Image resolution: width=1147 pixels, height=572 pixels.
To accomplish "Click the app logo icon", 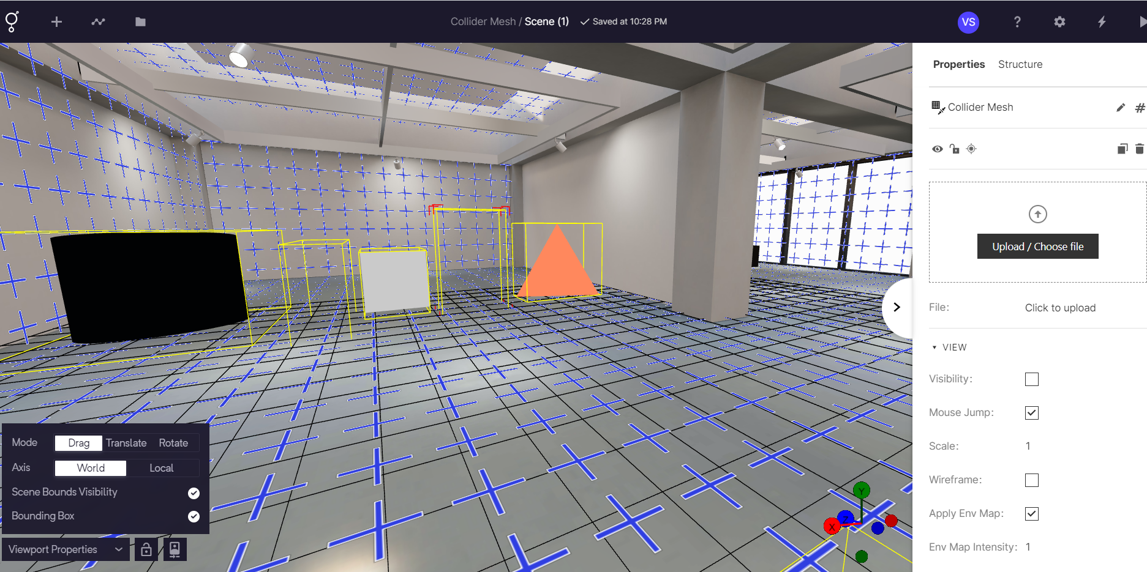I will (12, 21).
